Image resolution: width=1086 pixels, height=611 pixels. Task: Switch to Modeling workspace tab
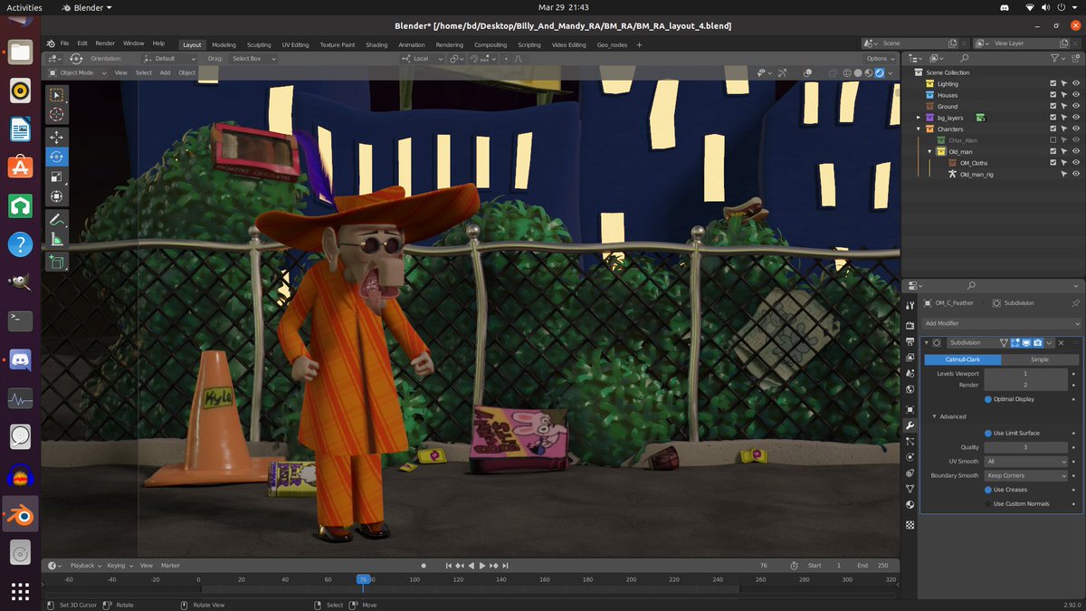click(224, 44)
